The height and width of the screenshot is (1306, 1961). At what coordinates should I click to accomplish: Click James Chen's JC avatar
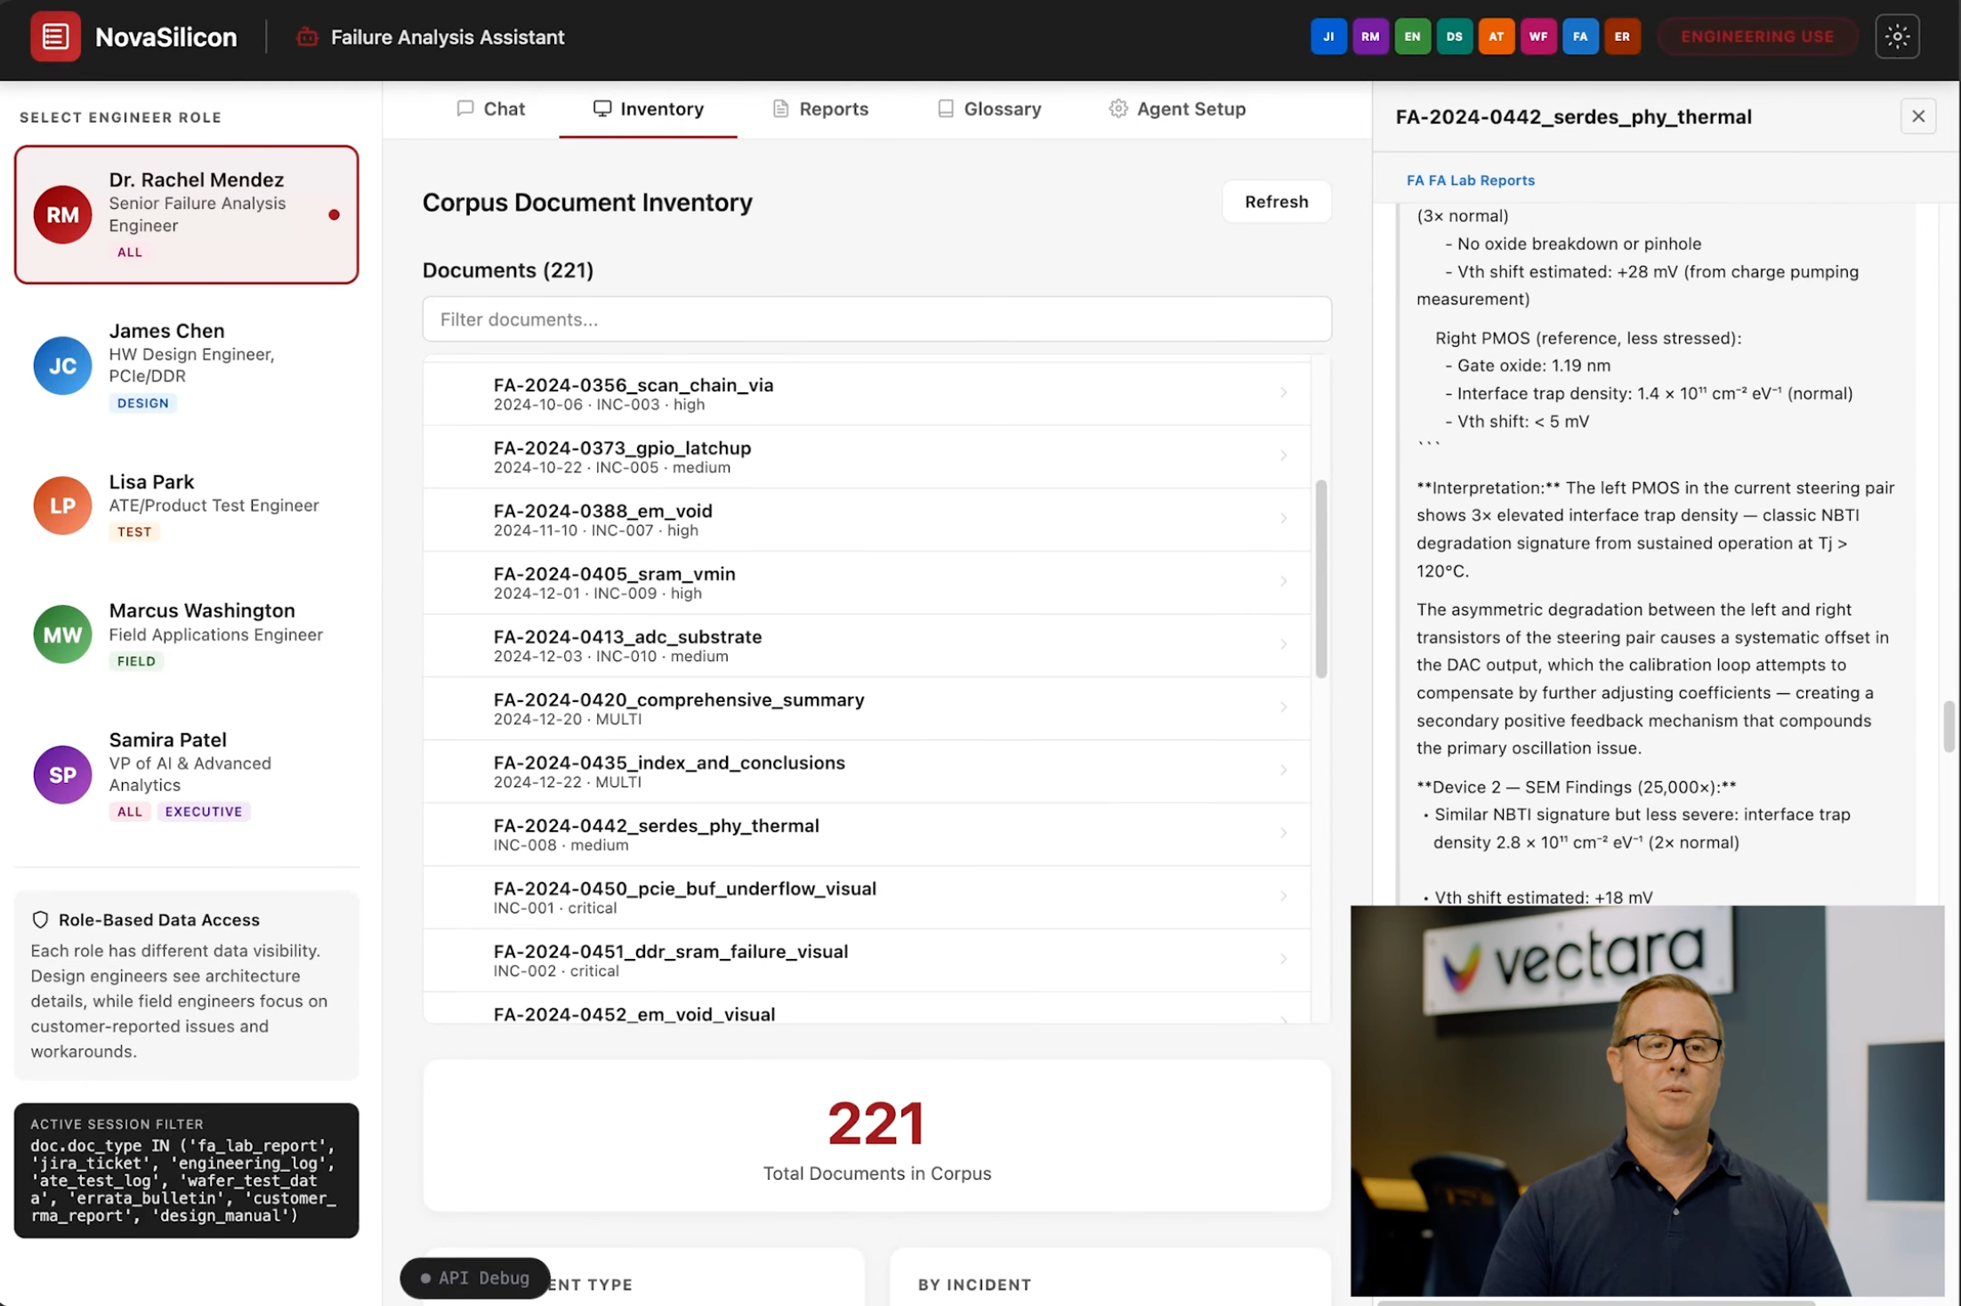click(62, 366)
